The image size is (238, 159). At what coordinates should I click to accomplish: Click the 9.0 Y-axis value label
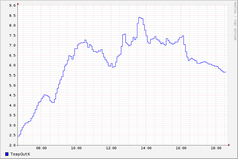pyautogui.click(x=12, y=6)
